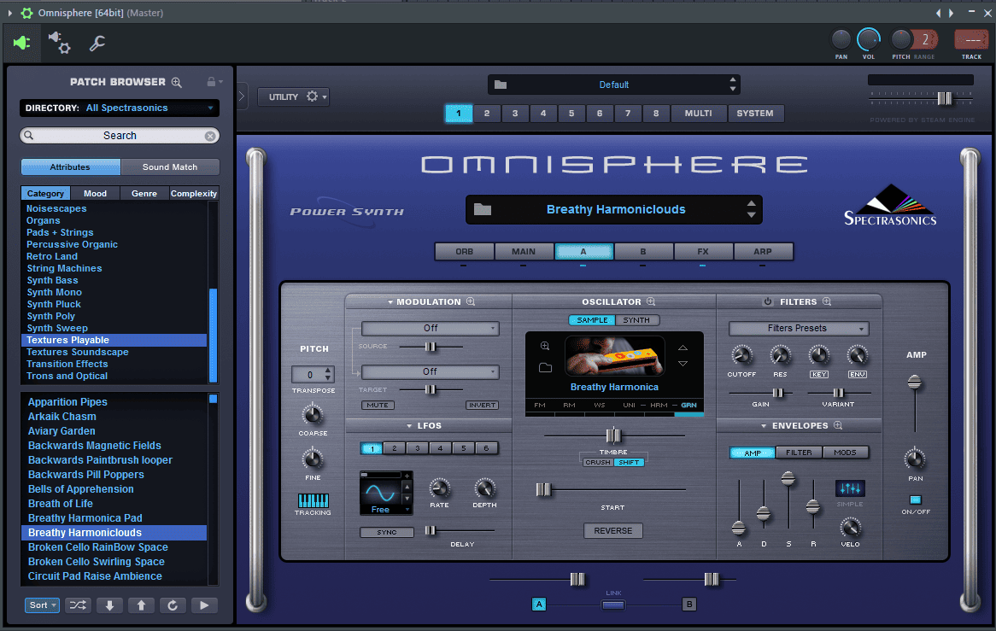Toggle the keyboard Tracking icon

click(x=313, y=500)
